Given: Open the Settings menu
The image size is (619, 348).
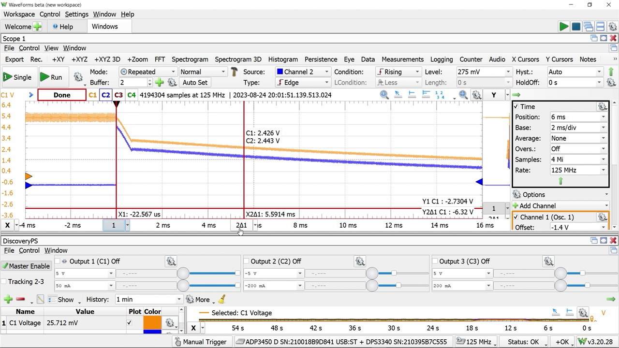Looking at the screenshot, I should 76,14.
